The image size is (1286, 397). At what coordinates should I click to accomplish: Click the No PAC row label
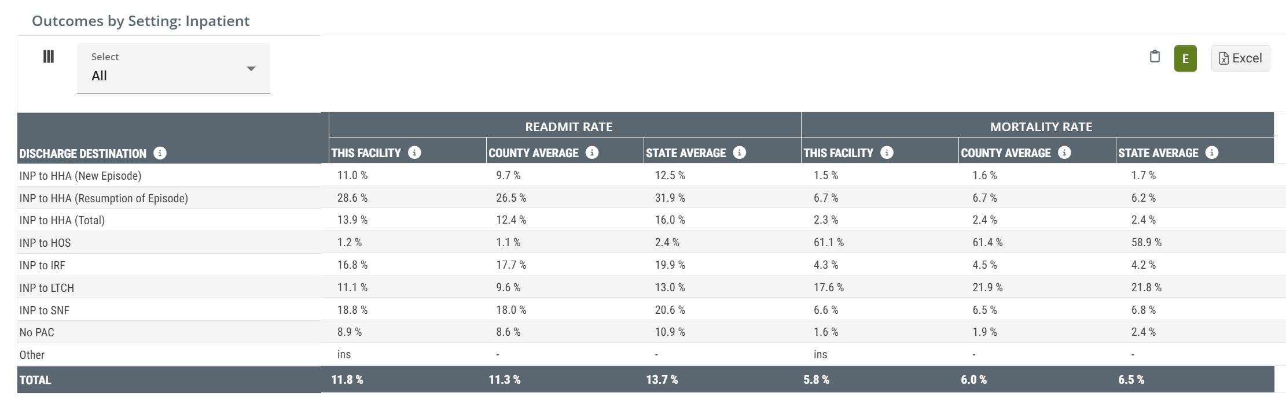pyautogui.click(x=37, y=332)
